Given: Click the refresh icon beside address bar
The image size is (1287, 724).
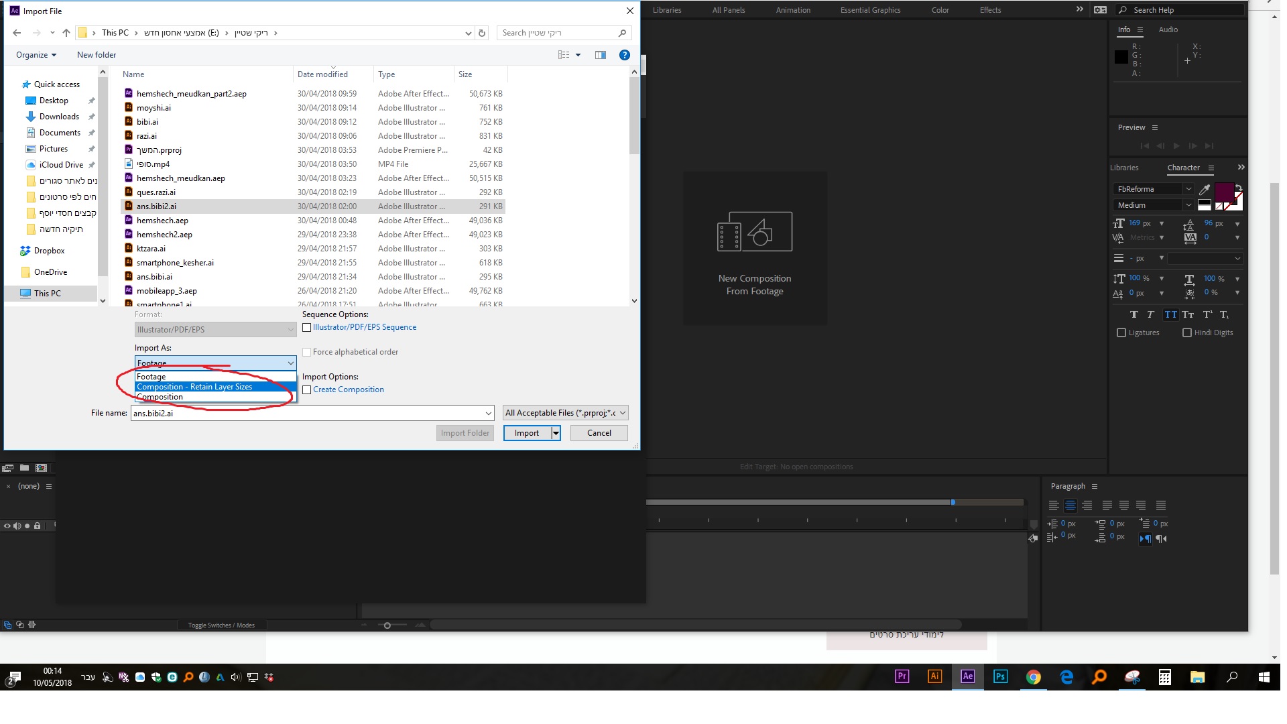Looking at the screenshot, I should tap(482, 33).
